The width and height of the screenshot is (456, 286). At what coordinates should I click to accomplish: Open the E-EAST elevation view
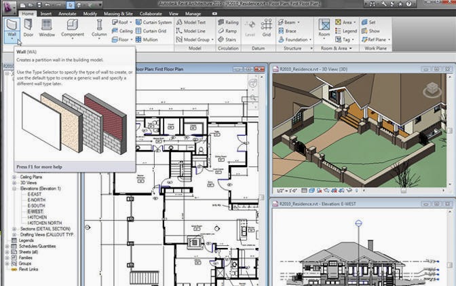coord(35,194)
